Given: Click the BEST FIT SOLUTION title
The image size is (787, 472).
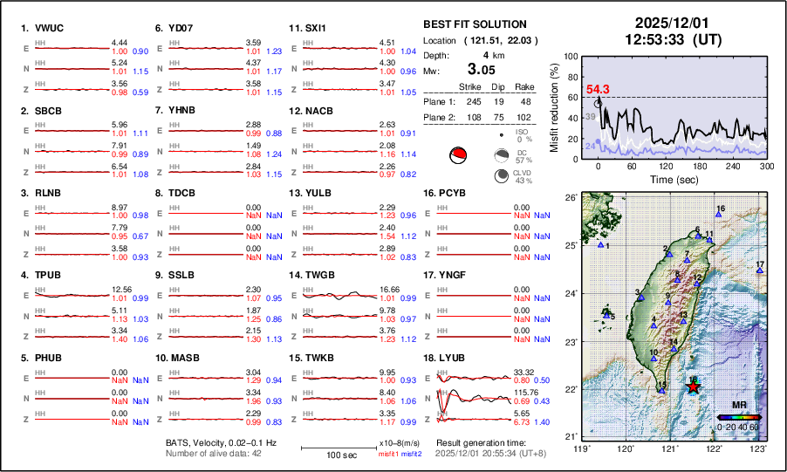Looking at the screenshot, I should tap(474, 24).
